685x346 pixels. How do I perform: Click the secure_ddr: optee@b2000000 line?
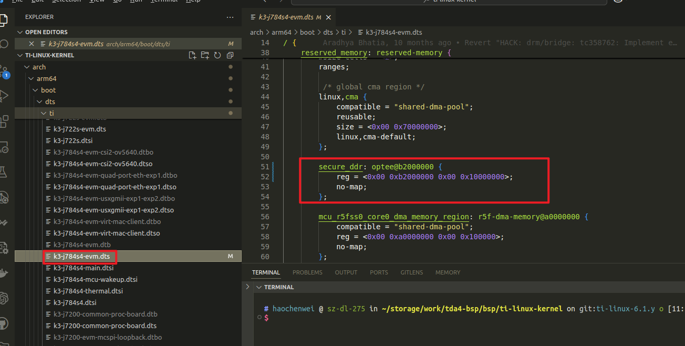381,167
